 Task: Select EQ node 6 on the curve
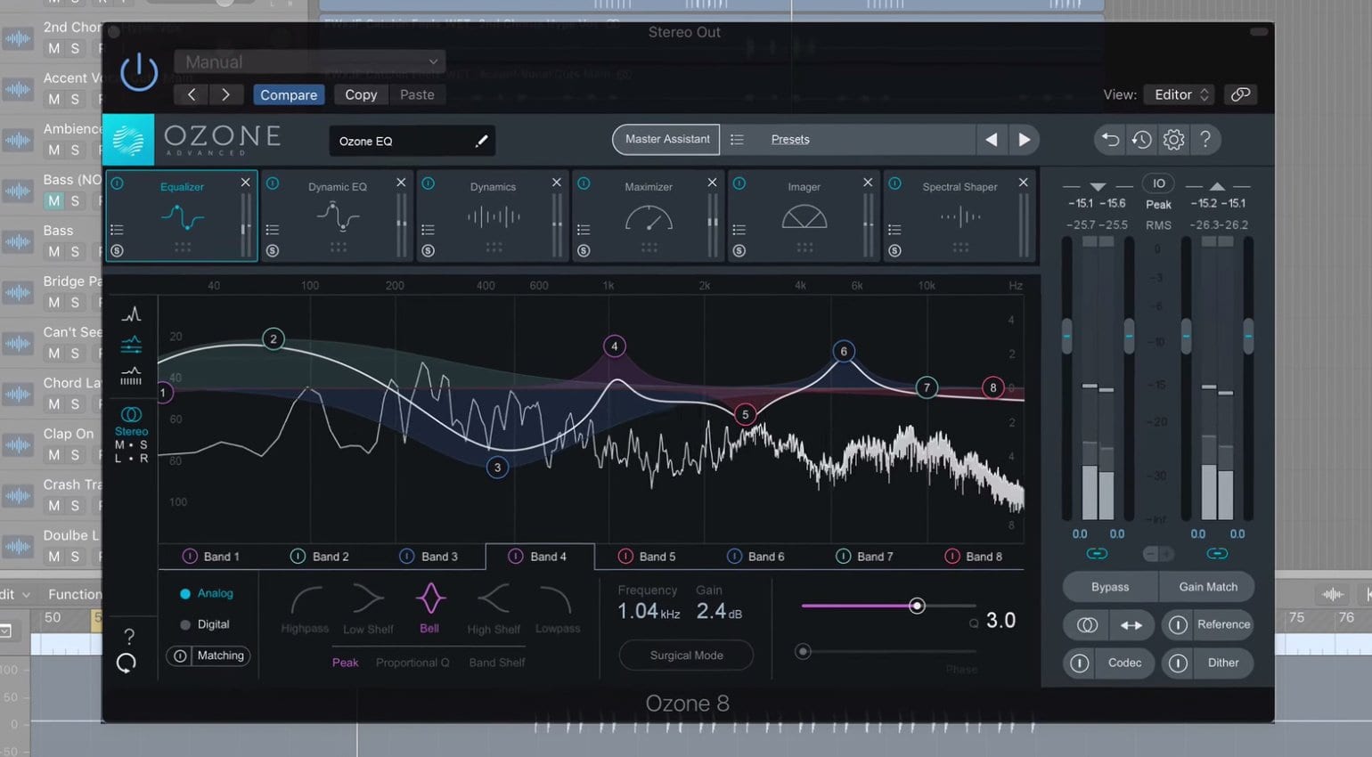point(844,352)
